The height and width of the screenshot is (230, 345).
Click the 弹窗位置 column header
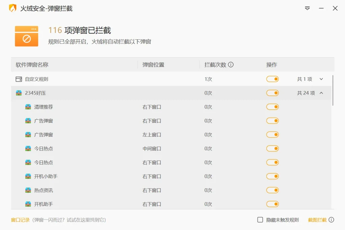[x=153, y=65]
